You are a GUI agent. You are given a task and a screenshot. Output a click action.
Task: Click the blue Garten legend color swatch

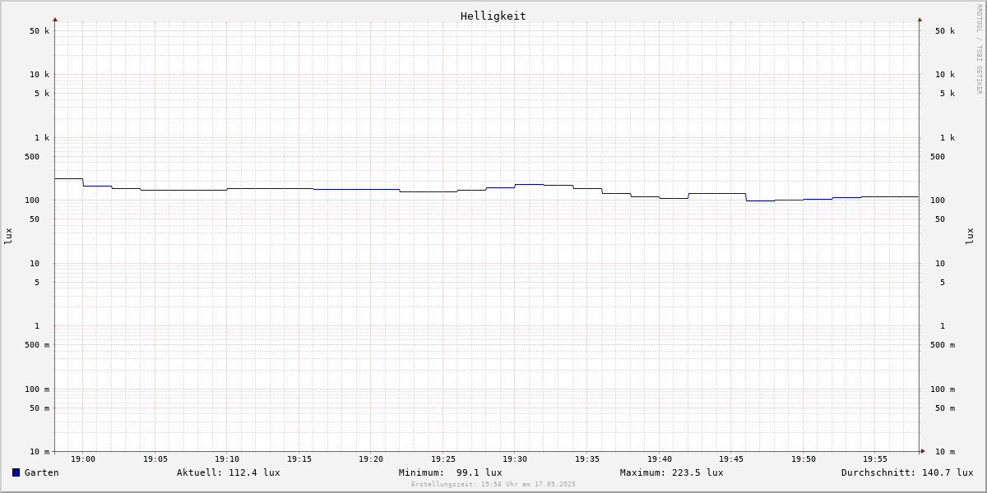pos(16,472)
